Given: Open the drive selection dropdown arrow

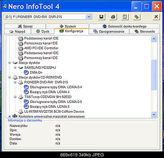Looking at the screenshot, I should [x=89, y=17].
